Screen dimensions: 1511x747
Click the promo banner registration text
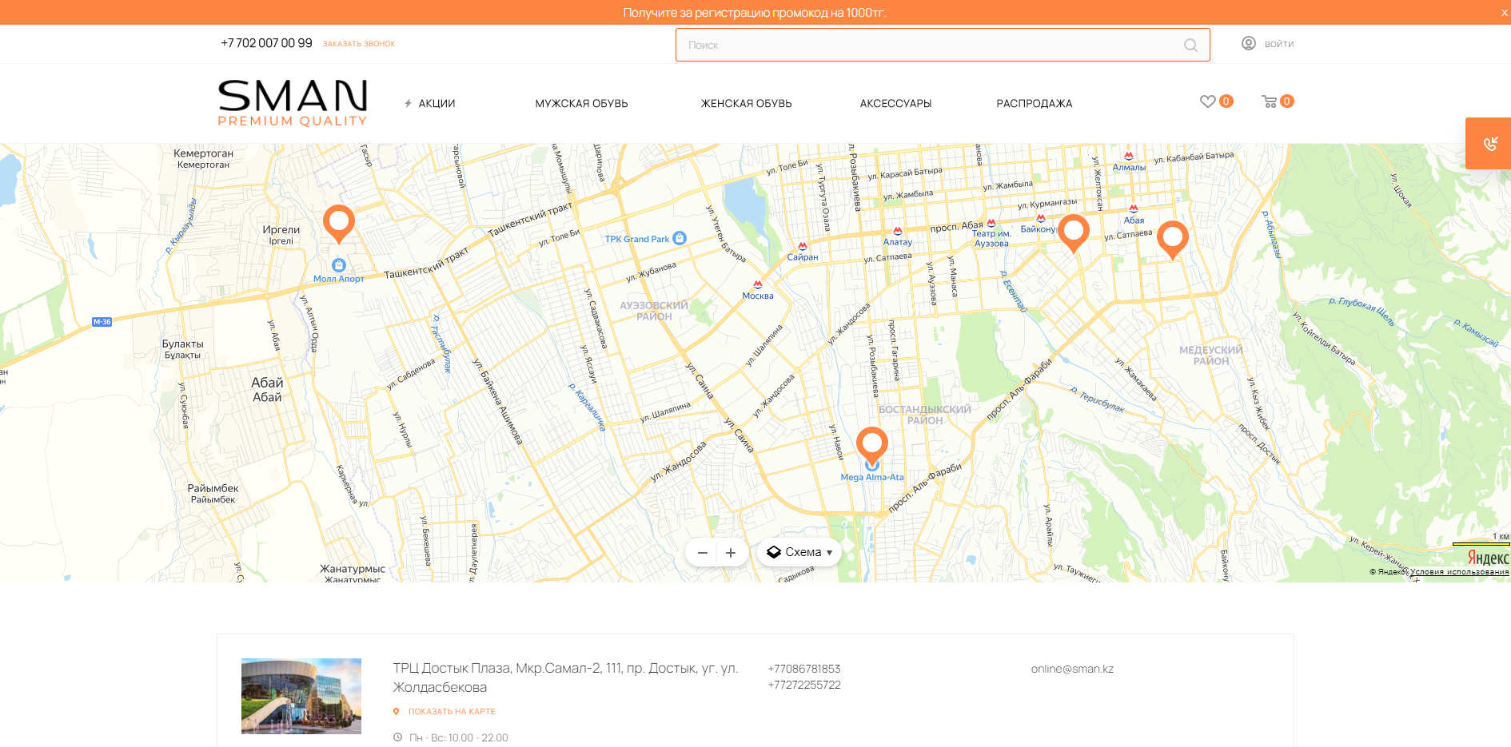click(x=755, y=13)
